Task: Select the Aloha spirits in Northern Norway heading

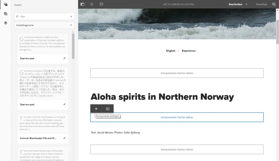Action: point(162,97)
